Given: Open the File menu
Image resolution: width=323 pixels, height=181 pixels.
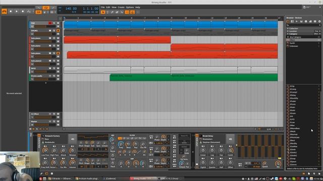Looking at the screenshot, I should 103,7.
